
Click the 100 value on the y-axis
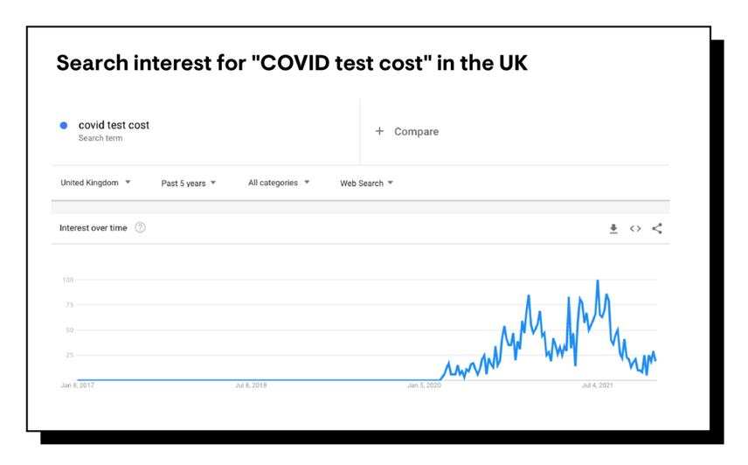click(x=67, y=280)
